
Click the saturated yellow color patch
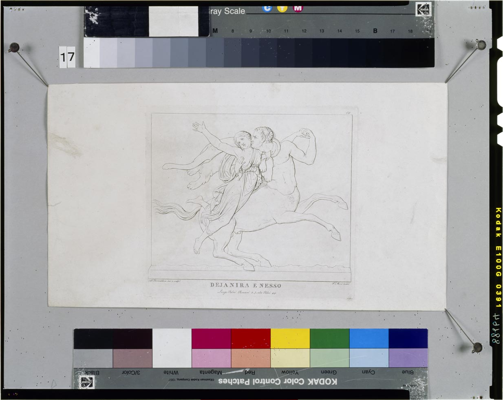(x=290, y=339)
